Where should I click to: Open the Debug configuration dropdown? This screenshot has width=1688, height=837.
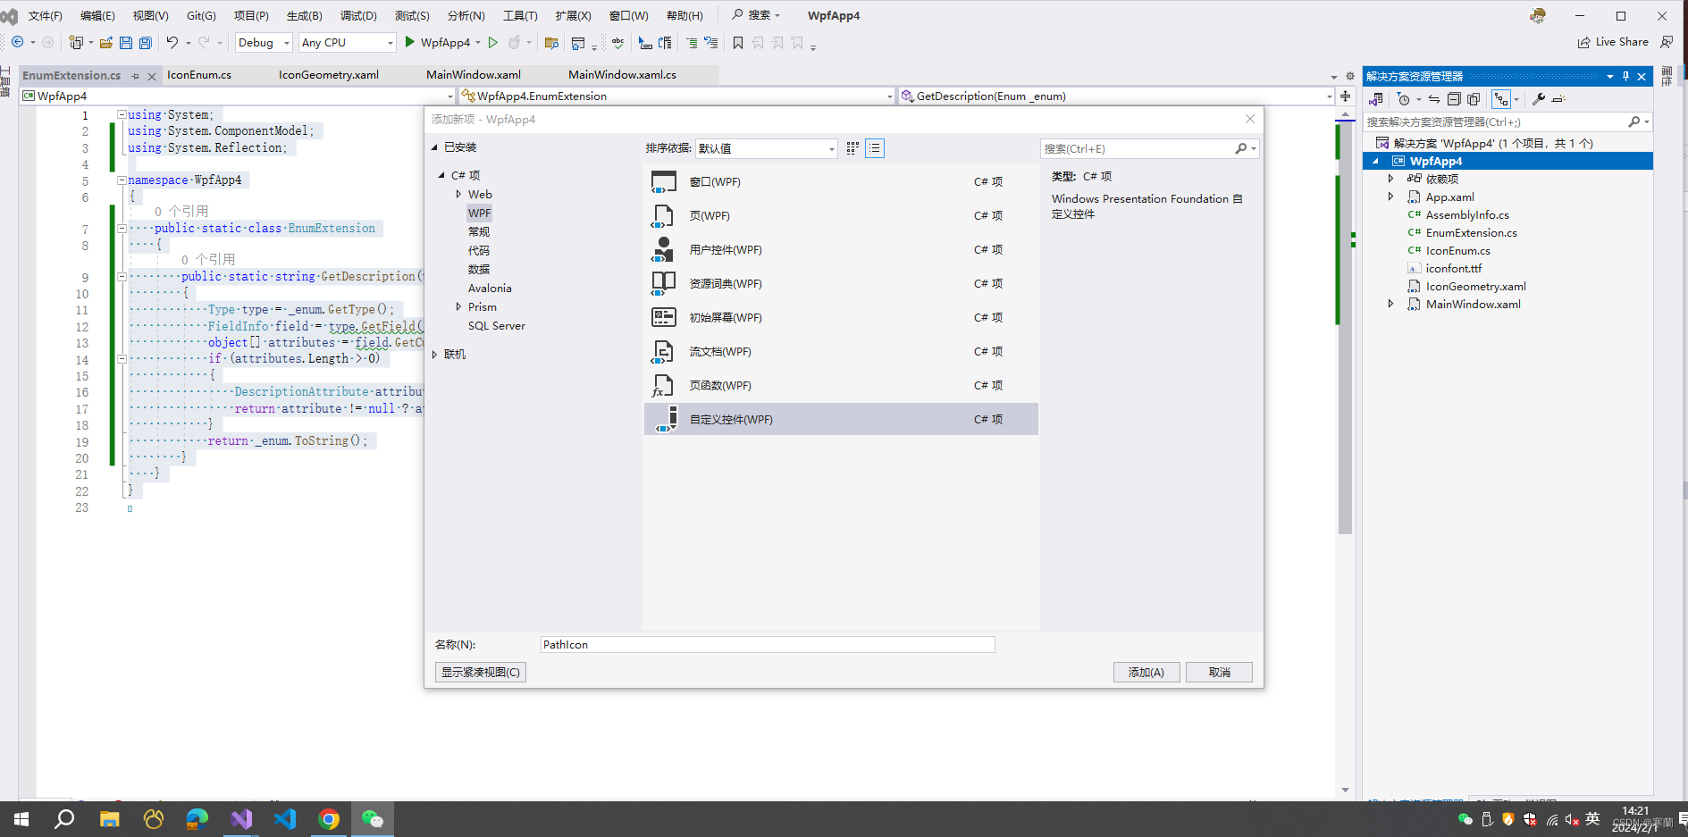pyautogui.click(x=263, y=42)
